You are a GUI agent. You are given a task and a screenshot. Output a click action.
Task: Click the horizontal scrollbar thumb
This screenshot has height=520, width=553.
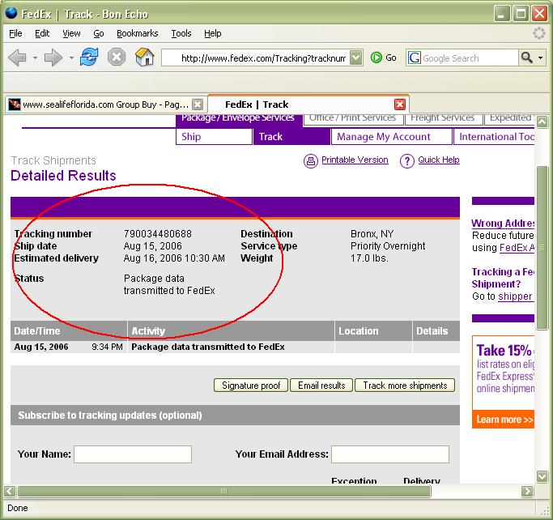[x=224, y=491]
